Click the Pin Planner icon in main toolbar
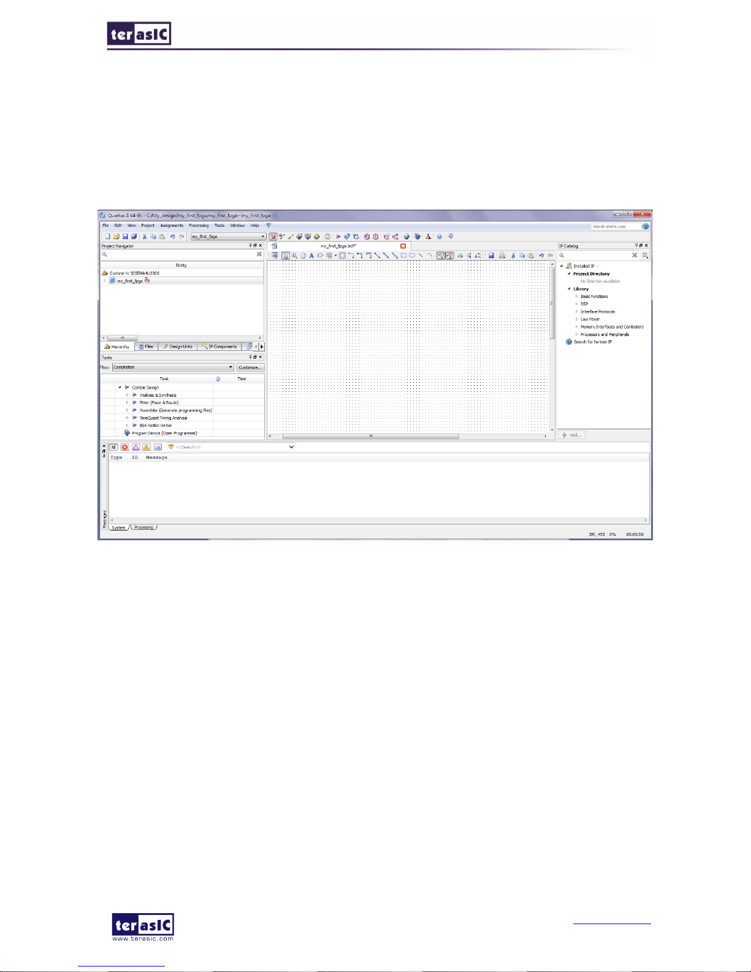The image size is (751, 972). (299, 236)
